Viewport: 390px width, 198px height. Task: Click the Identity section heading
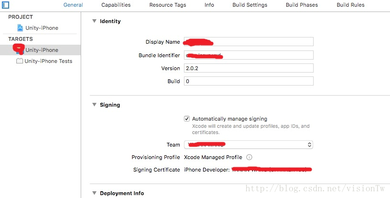110,21
